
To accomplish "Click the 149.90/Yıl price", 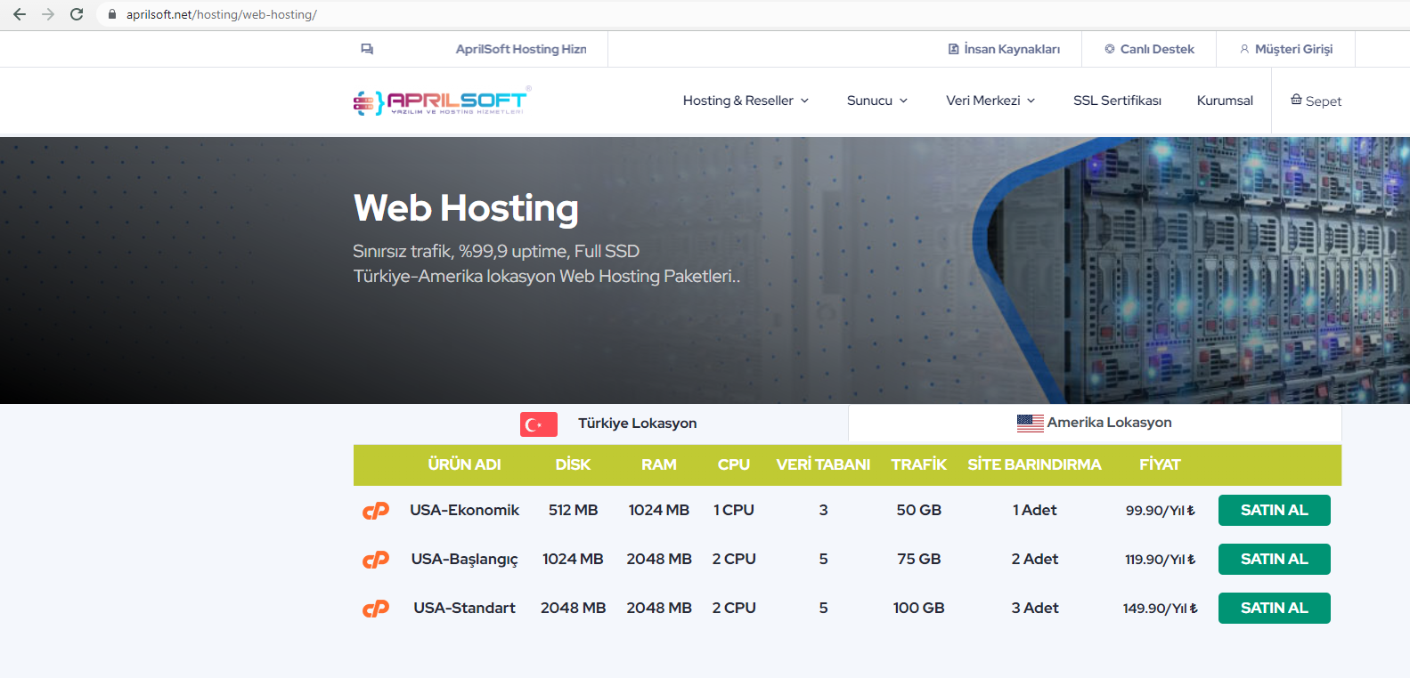I will tap(1160, 609).
